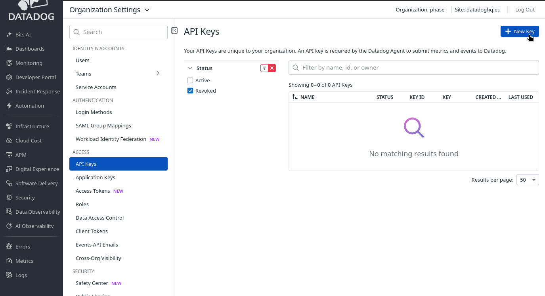Click the Monitoring sidebar icon
This screenshot has width=545, height=296.
coord(9,63)
